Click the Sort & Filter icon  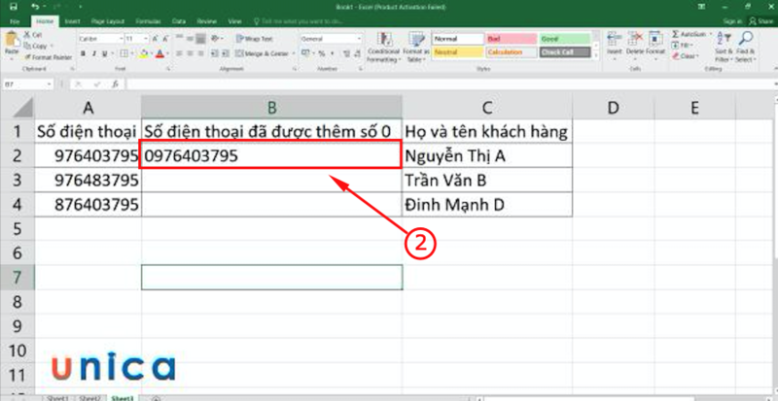pyautogui.click(x=724, y=41)
